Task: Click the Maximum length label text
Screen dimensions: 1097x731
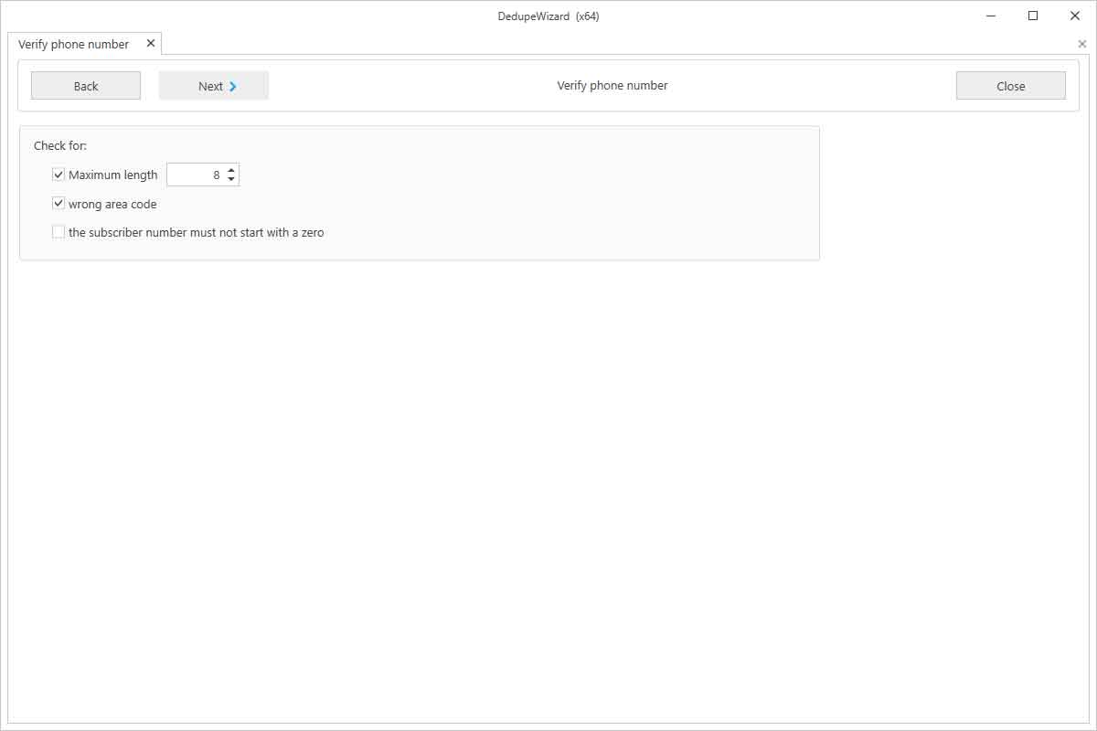Action: click(x=113, y=175)
